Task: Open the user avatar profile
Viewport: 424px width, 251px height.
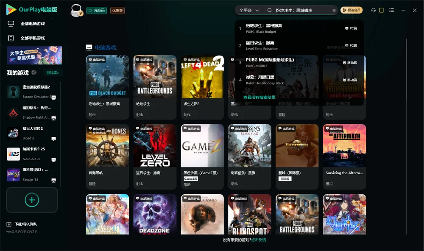Action: [76, 10]
